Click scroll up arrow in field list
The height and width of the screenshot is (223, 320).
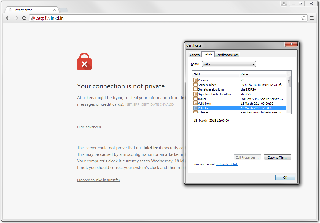point(289,74)
